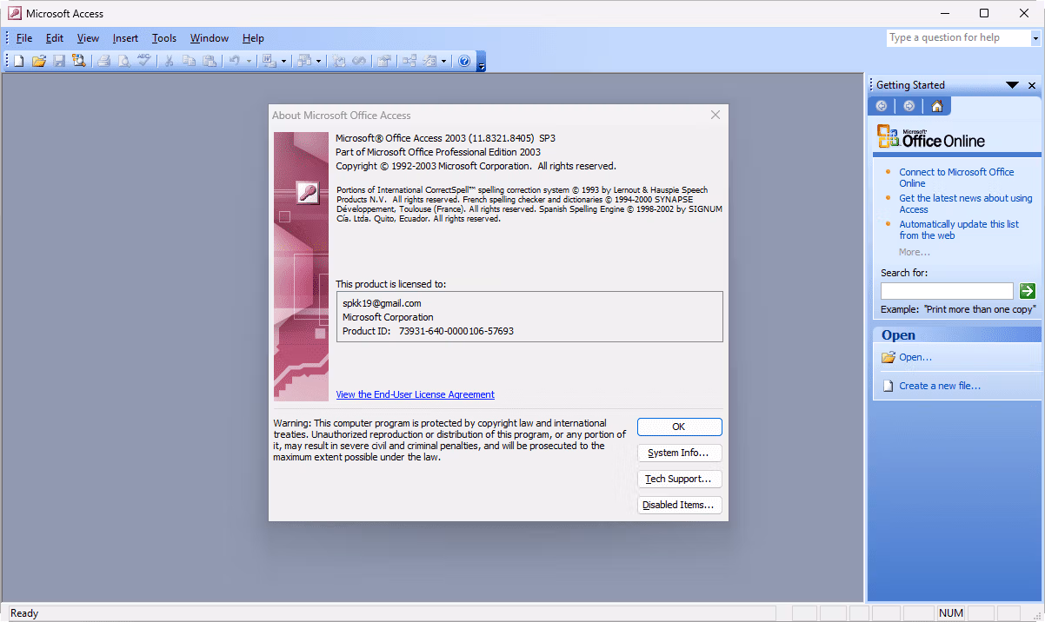Click the Relationships toolbar icon
This screenshot has width=1045, height=622.
(x=409, y=61)
